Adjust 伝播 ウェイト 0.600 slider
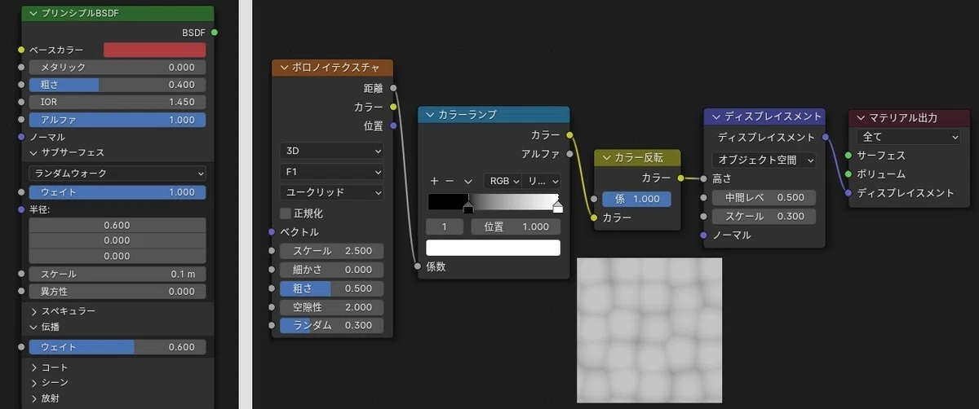 coord(117,347)
